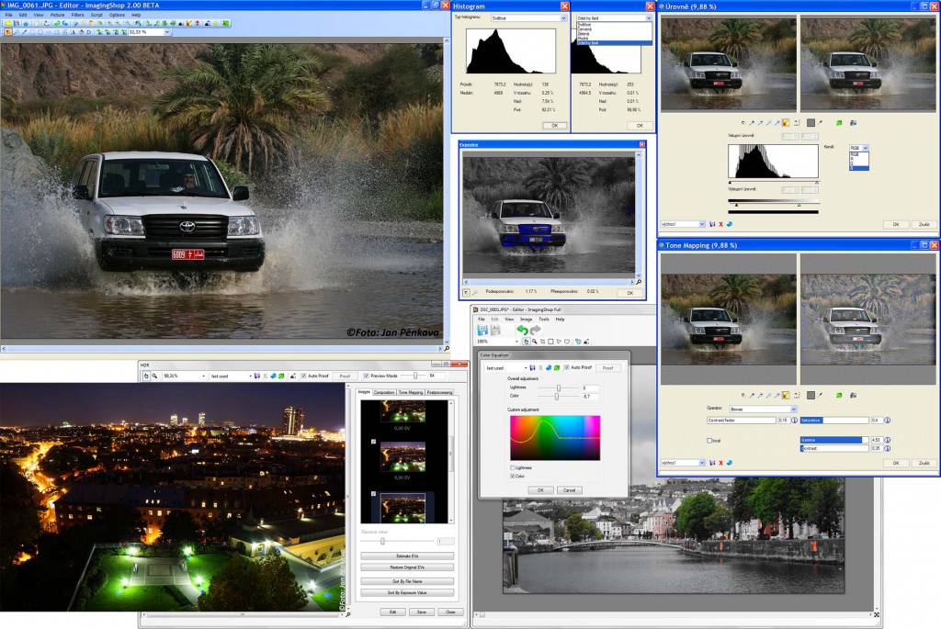Click the highlighted yellow tool icon in Úrovně toolbar
This screenshot has height=629, width=941.
tap(786, 123)
